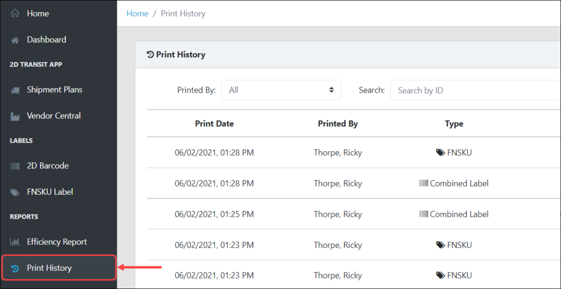
Task: Click the FNSKU Label tag icon
Action: coord(15,192)
